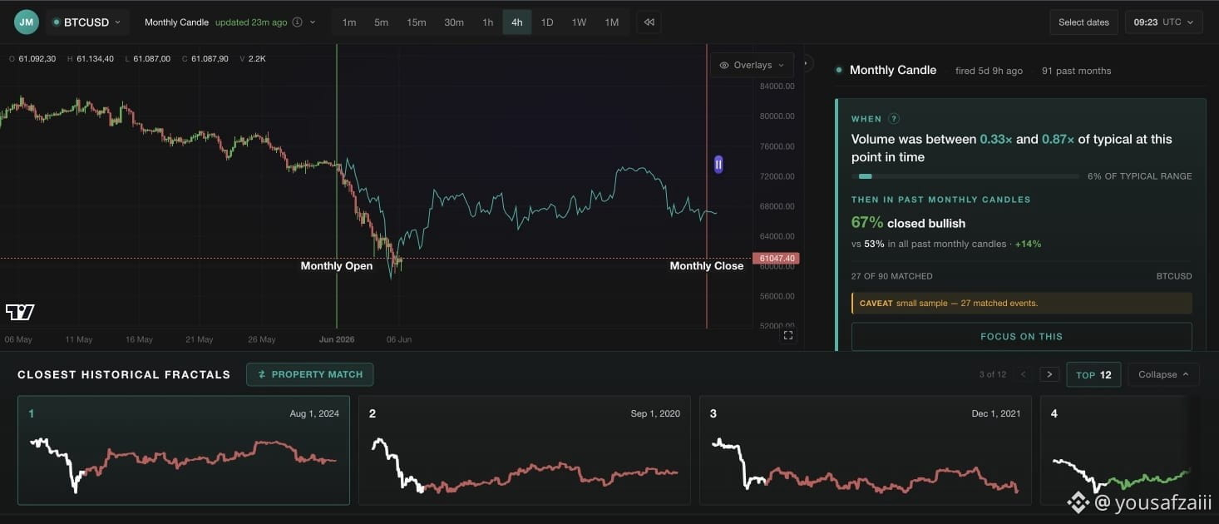Click the small sample CAVEAT notice
Screen dimensions: 1219x524
(x=1021, y=303)
